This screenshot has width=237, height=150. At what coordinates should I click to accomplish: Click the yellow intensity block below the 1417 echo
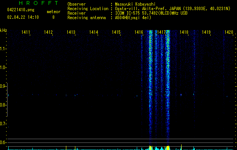pos(168,148)
